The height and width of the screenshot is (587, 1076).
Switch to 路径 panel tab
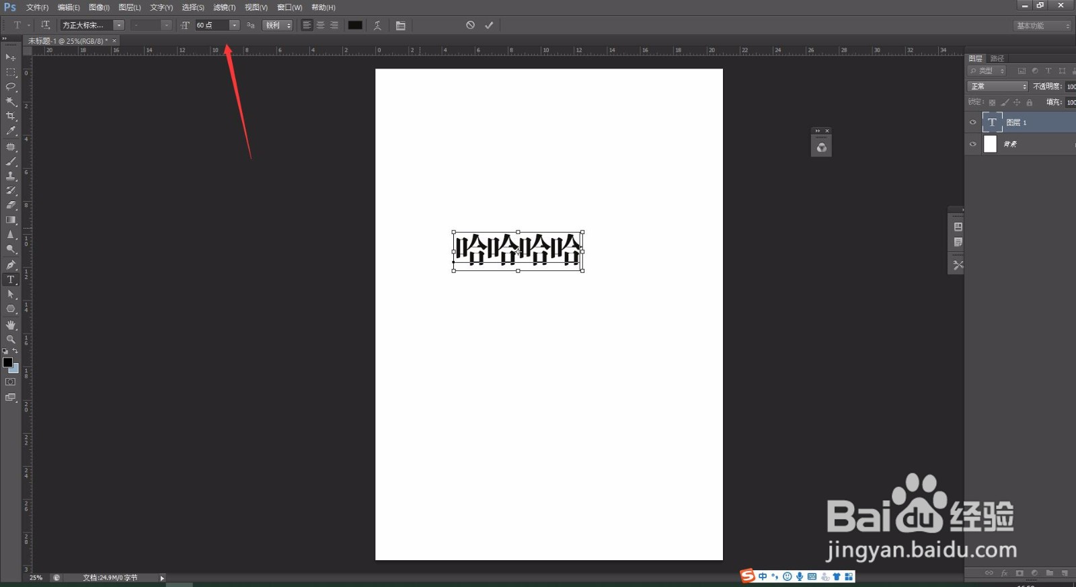click(997, 58)
